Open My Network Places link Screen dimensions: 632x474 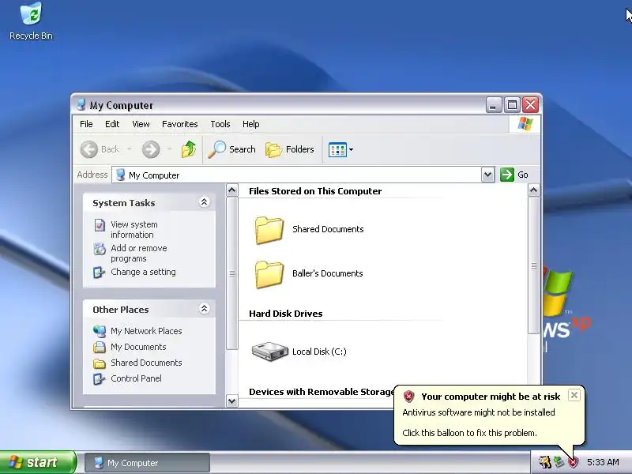(x=146, y=331)
